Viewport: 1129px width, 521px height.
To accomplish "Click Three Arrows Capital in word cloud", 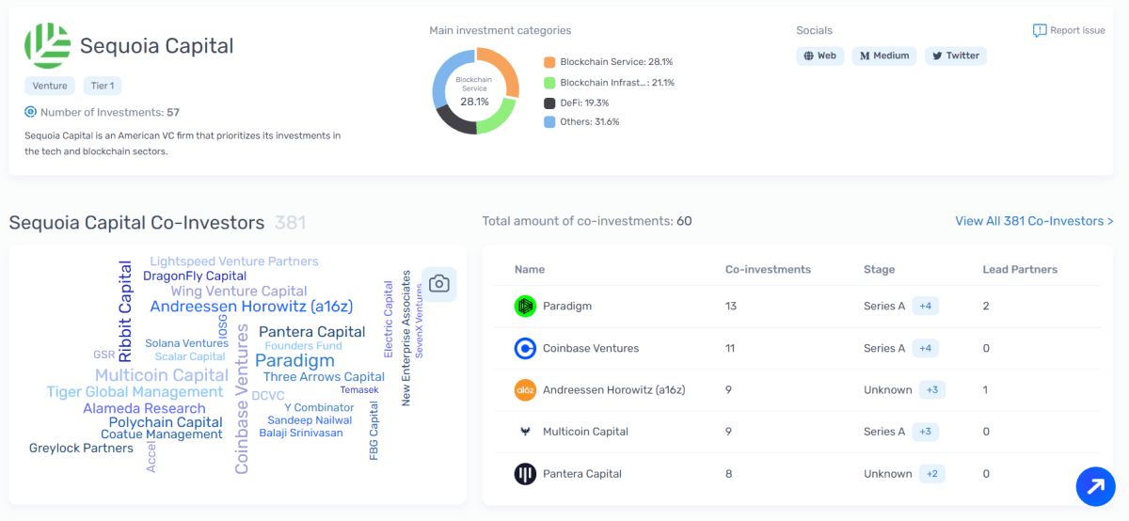I will click(x=324, y=376).
